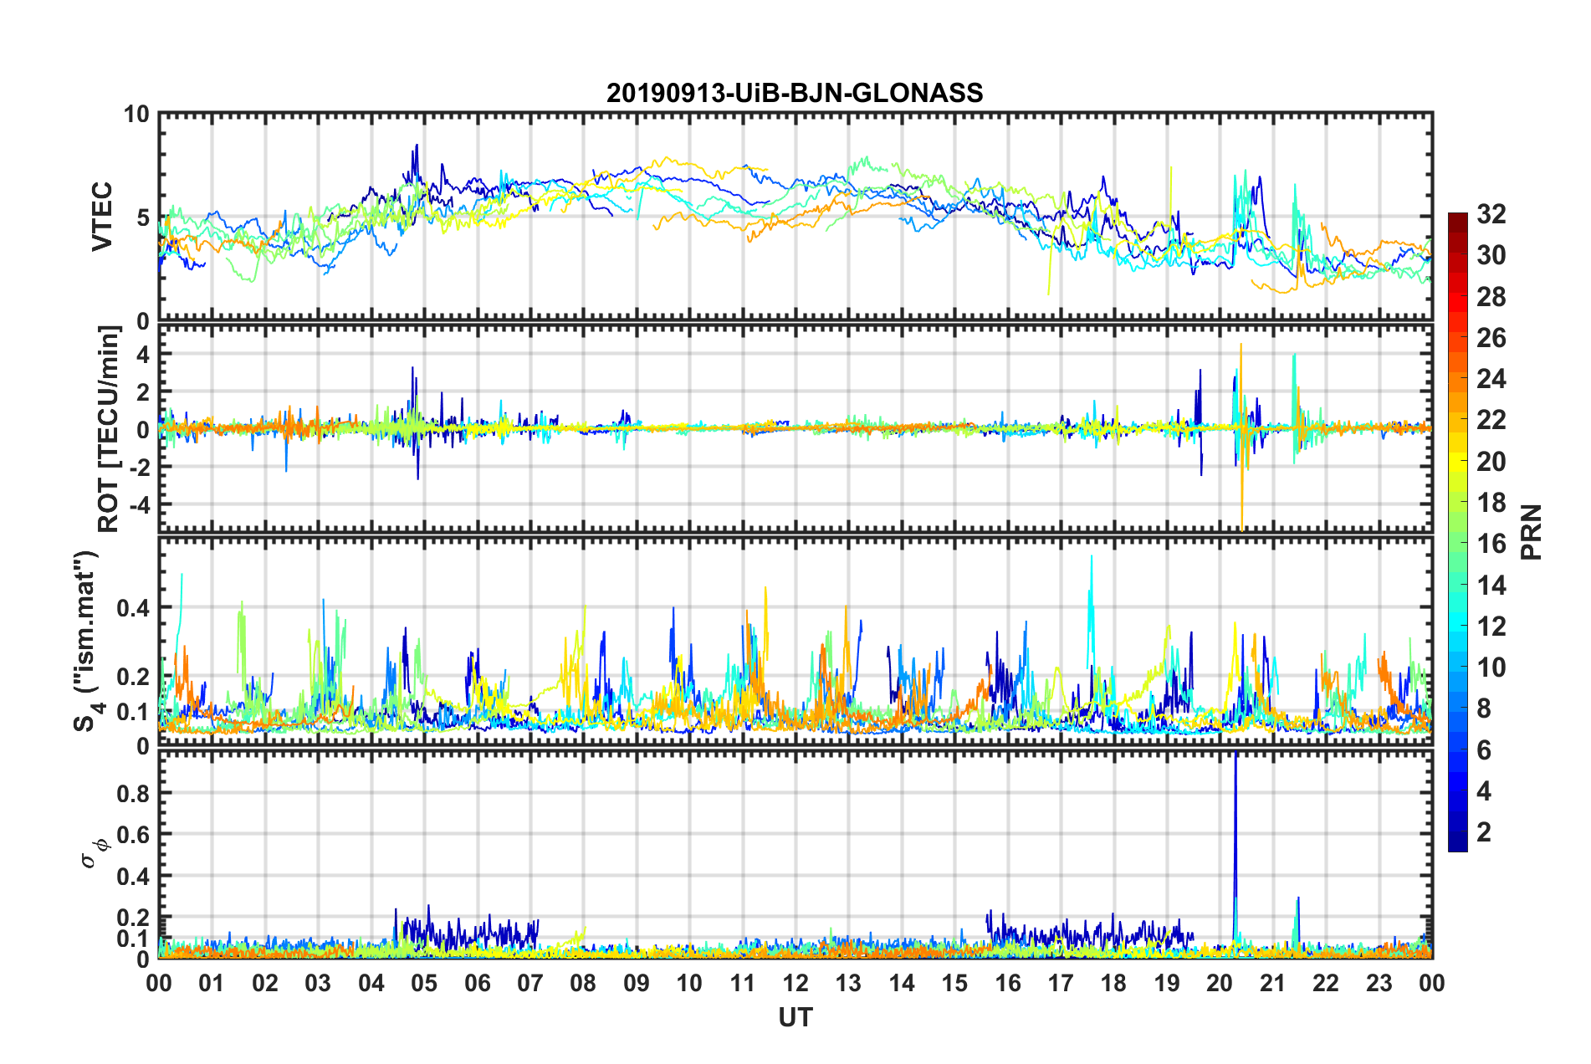Pick the dark blue bottom of PRN colorbar
Image resolution: width=1591 pixels, height=1064 pixels.
point(1457,845)
